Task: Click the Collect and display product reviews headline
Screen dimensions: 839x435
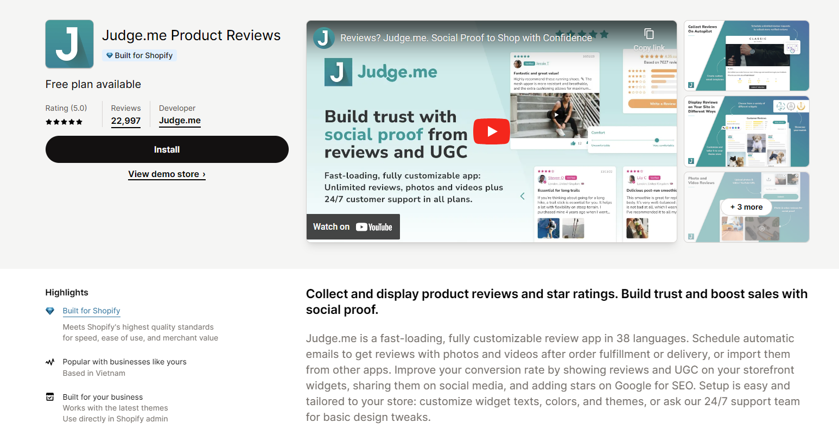Action: tap(557, 301)
